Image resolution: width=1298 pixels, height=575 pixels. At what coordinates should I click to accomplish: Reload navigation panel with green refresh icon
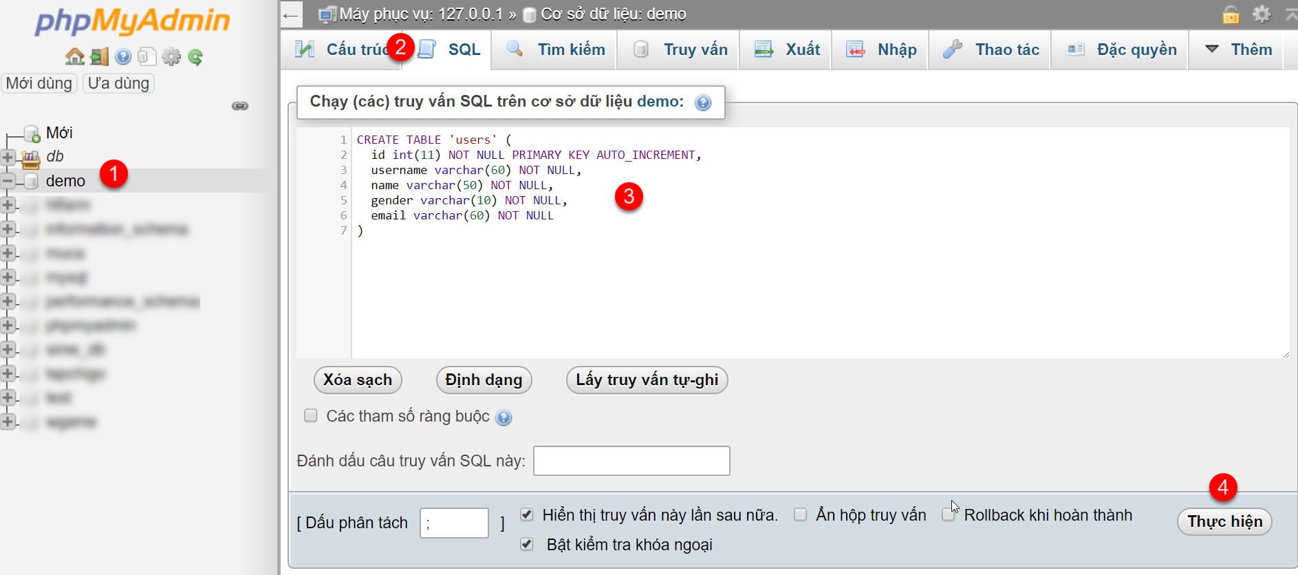195,56
